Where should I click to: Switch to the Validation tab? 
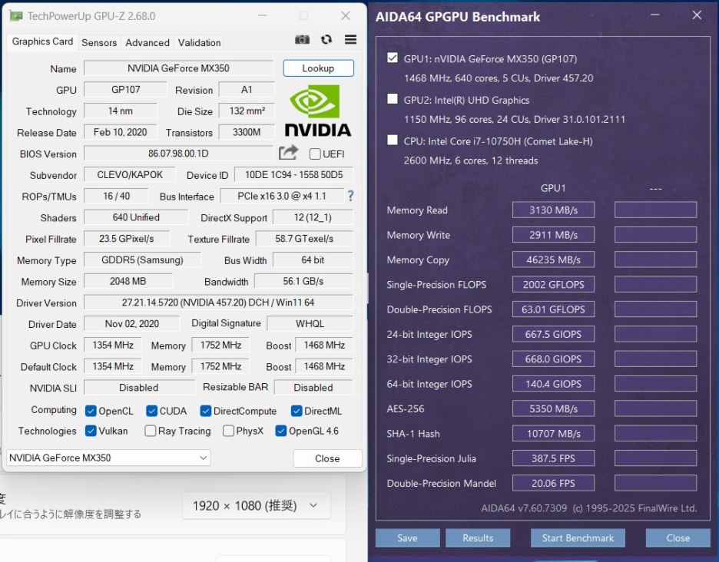point(199,43)
